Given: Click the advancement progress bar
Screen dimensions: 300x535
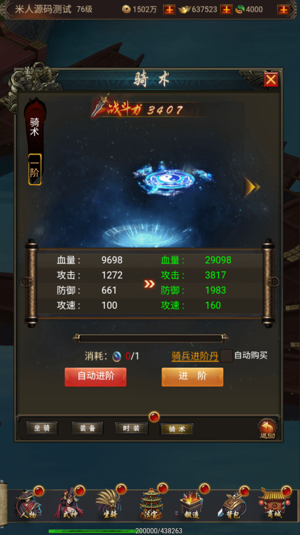Looking at the screenshot, I should click(x=151, y=338).
